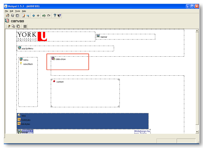The image size is (203, 148).
Task: Open the File menu
Action: click(6, 11)
